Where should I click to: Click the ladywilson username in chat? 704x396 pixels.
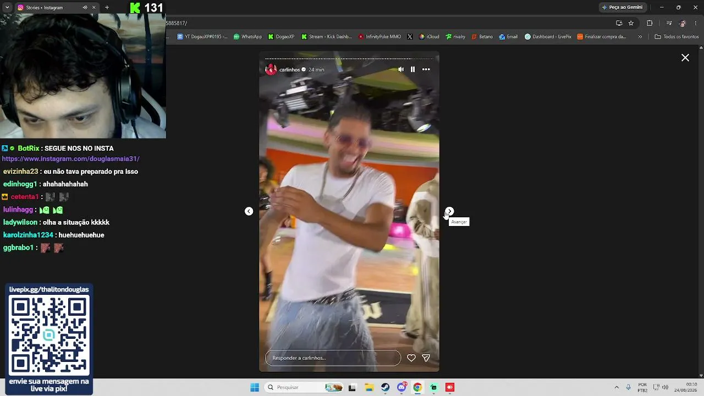click(20, 222)
